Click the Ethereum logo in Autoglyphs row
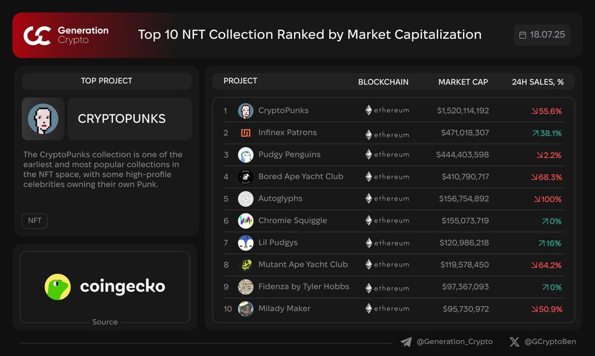 (x=368, y=198)
